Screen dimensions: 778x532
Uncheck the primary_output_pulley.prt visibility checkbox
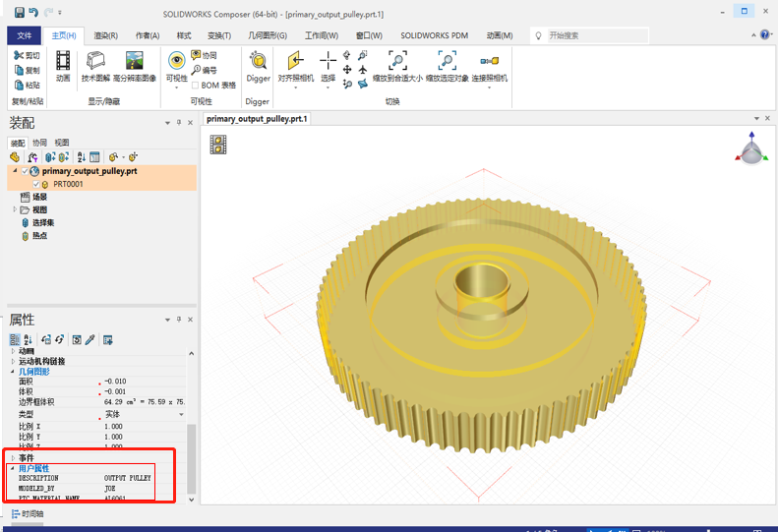tap(25, 171)
